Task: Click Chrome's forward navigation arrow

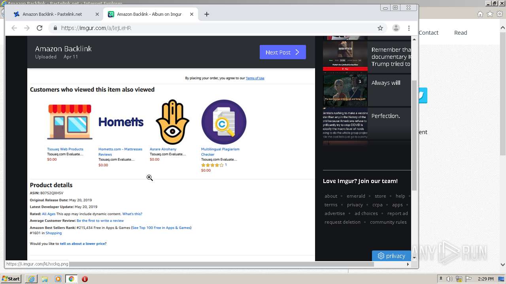Action: pos(27,28)
